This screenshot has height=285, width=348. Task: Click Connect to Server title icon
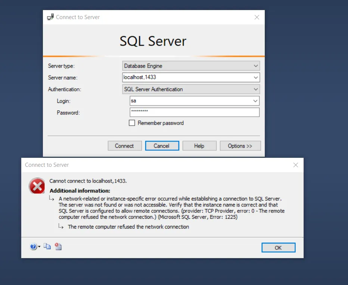pyautogui.click(x=50, y=17)
